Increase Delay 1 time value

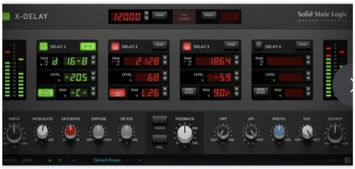[93, 58]
